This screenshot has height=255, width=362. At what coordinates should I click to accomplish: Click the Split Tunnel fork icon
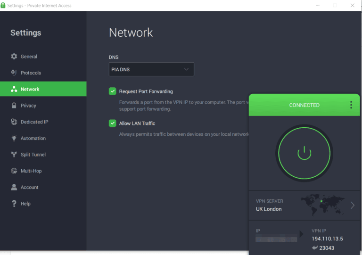point(14,155)
